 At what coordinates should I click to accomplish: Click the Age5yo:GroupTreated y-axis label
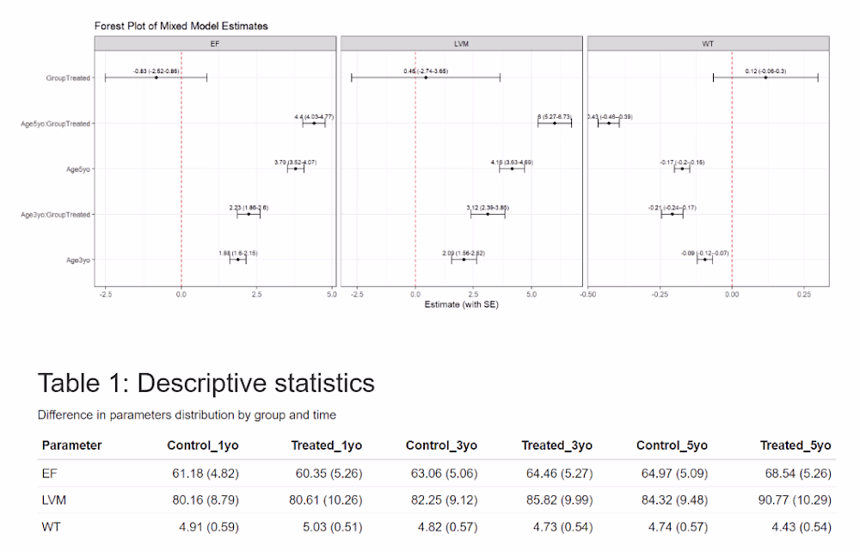pos(56,124)
